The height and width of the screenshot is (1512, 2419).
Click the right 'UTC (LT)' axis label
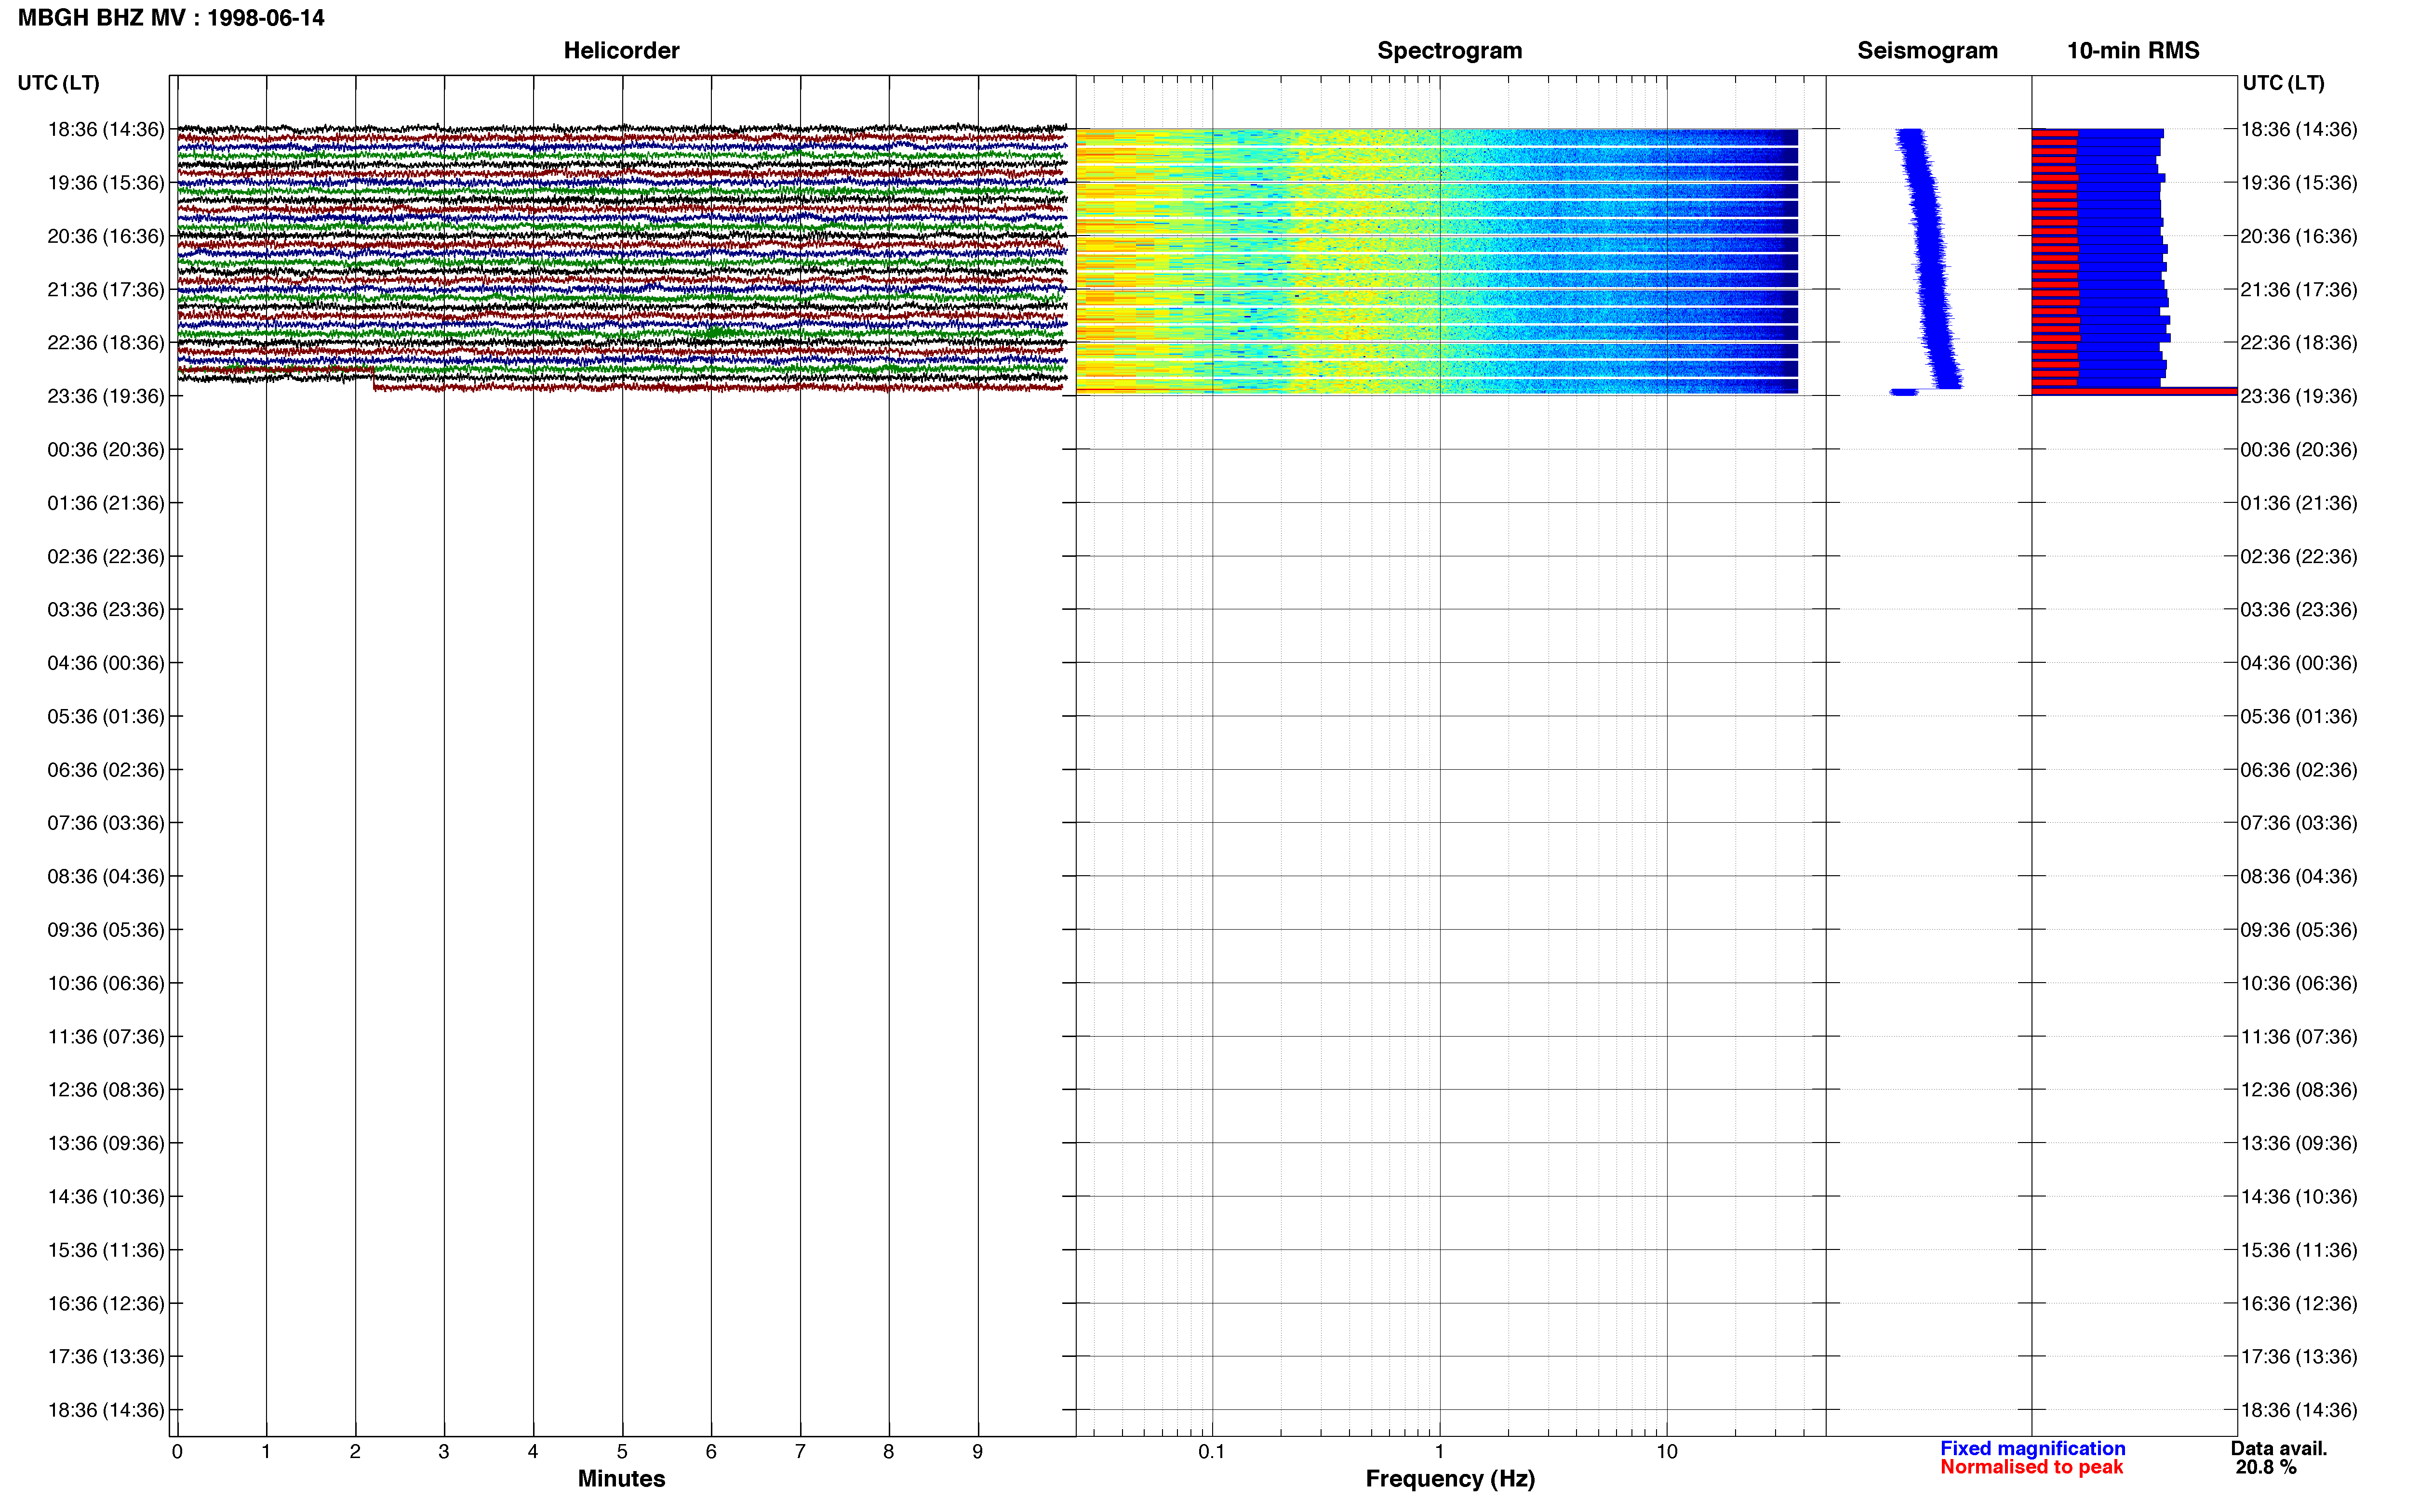click(2283, 83)
